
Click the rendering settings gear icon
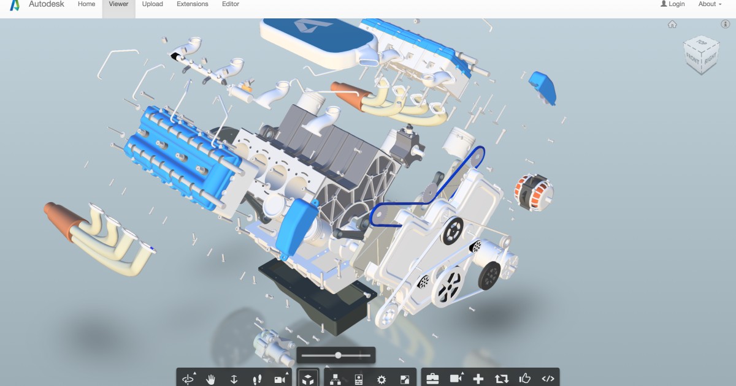tap(380, 378)
